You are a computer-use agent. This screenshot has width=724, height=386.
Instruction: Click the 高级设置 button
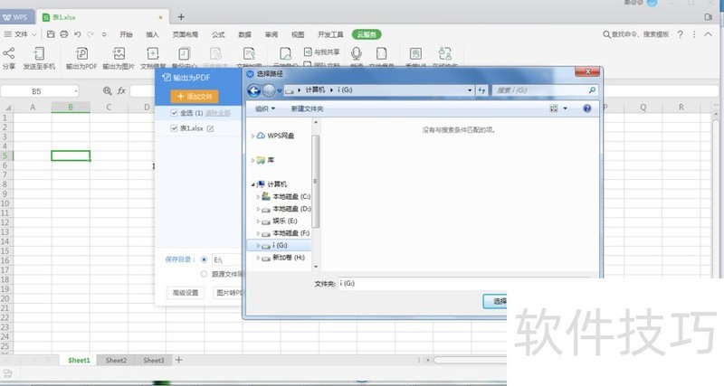pos(186,292)
